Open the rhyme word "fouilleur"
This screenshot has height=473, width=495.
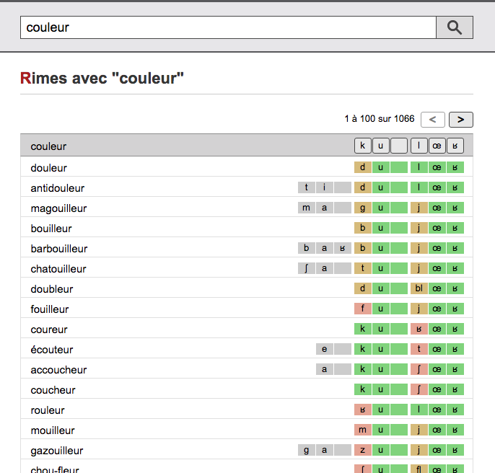pyautogui.click(x=50, y=309)
